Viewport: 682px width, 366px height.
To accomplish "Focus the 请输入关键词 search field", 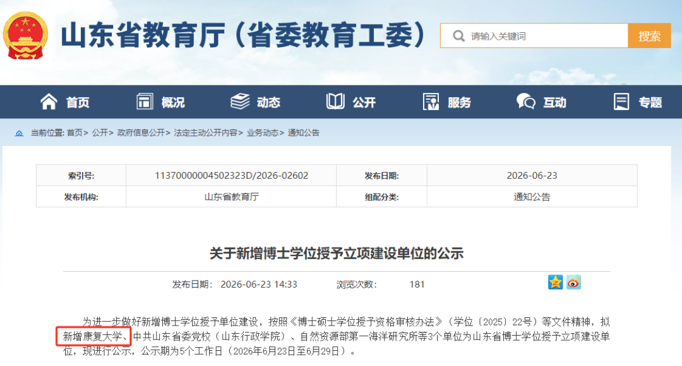I will 534,35.
